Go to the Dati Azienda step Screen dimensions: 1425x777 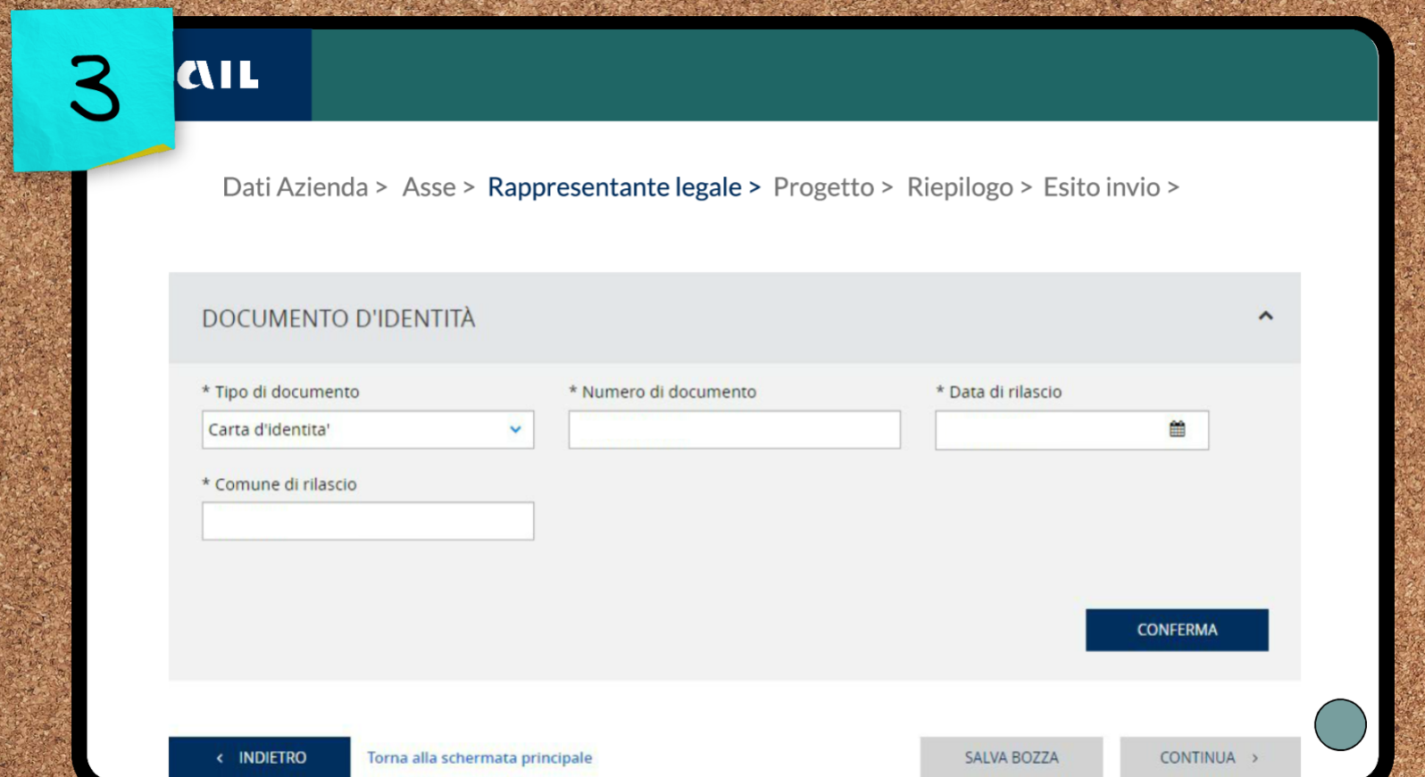(x=296, y=187)
